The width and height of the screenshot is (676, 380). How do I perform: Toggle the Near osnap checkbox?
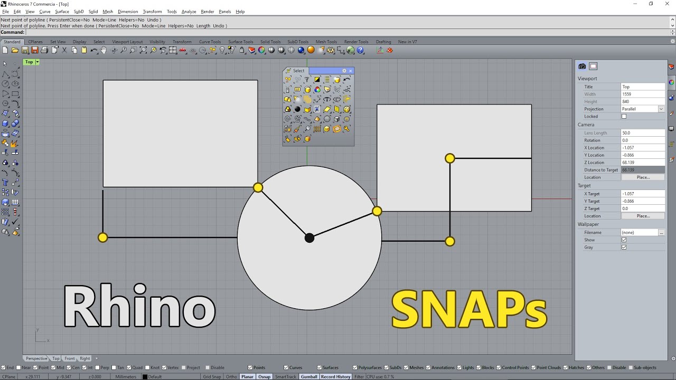19,368
